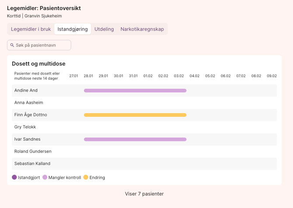Click the light purple Mangler kontroll dot

point(45,177)
